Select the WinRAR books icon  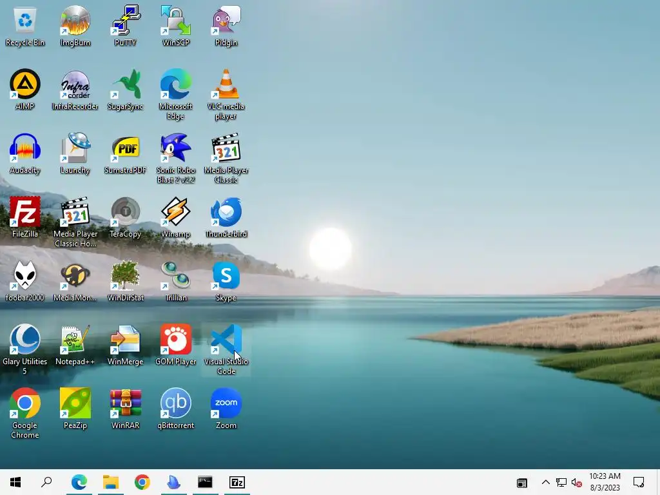point(126,408)
